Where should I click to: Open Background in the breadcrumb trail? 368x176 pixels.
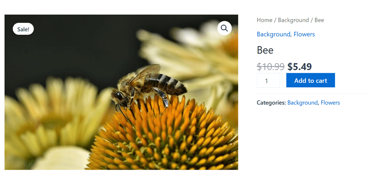click(x=293, y=20)
